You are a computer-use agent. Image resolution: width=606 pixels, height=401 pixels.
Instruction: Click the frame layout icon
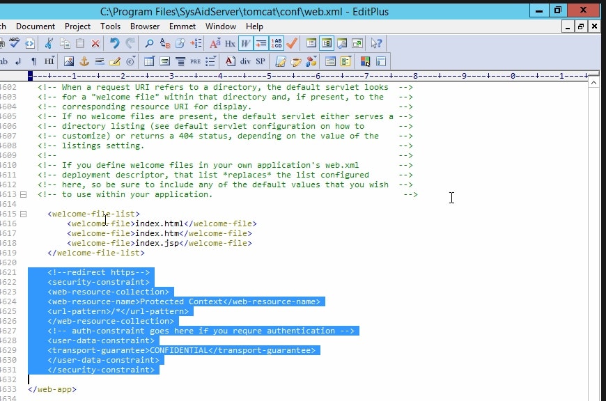coord(381,61)
